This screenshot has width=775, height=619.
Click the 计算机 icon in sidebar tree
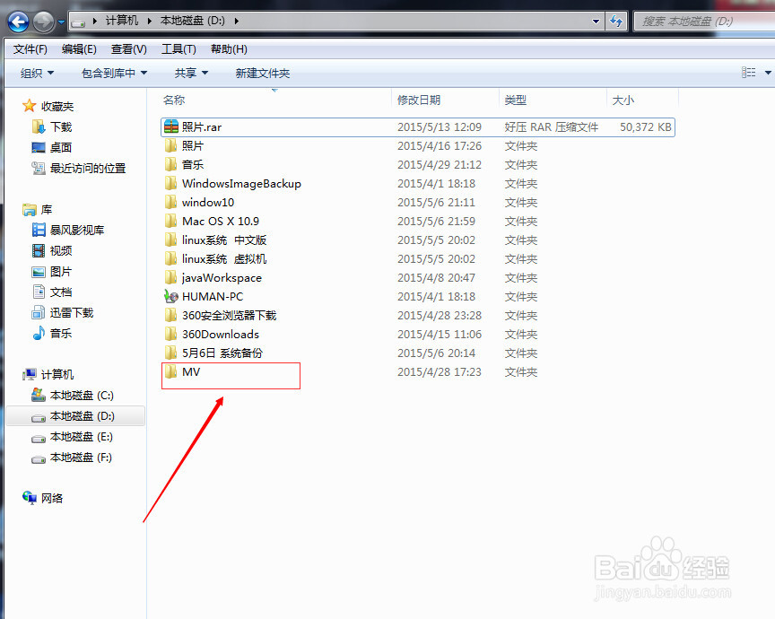tap(30, 374)
